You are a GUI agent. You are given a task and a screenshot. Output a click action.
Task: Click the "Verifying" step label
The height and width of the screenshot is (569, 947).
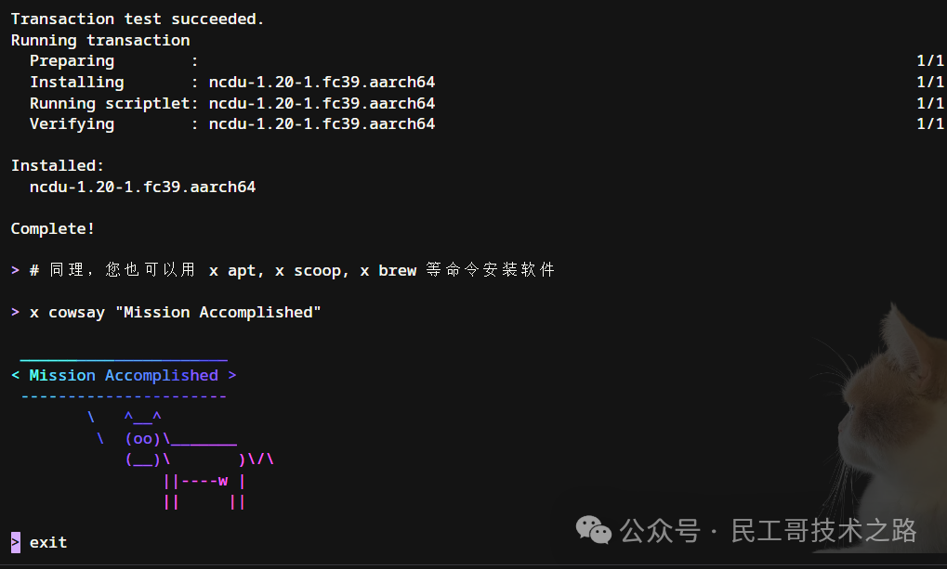pos(72,124)
